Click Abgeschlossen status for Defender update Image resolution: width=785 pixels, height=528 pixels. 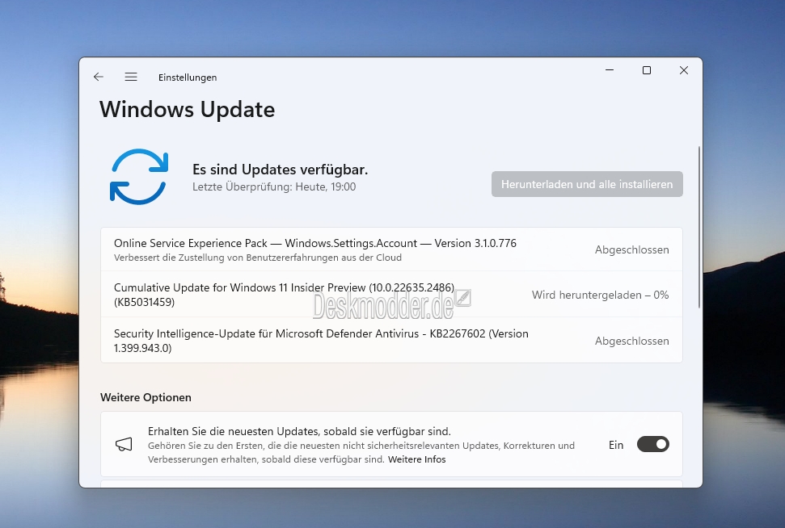(x=632, y=341)
